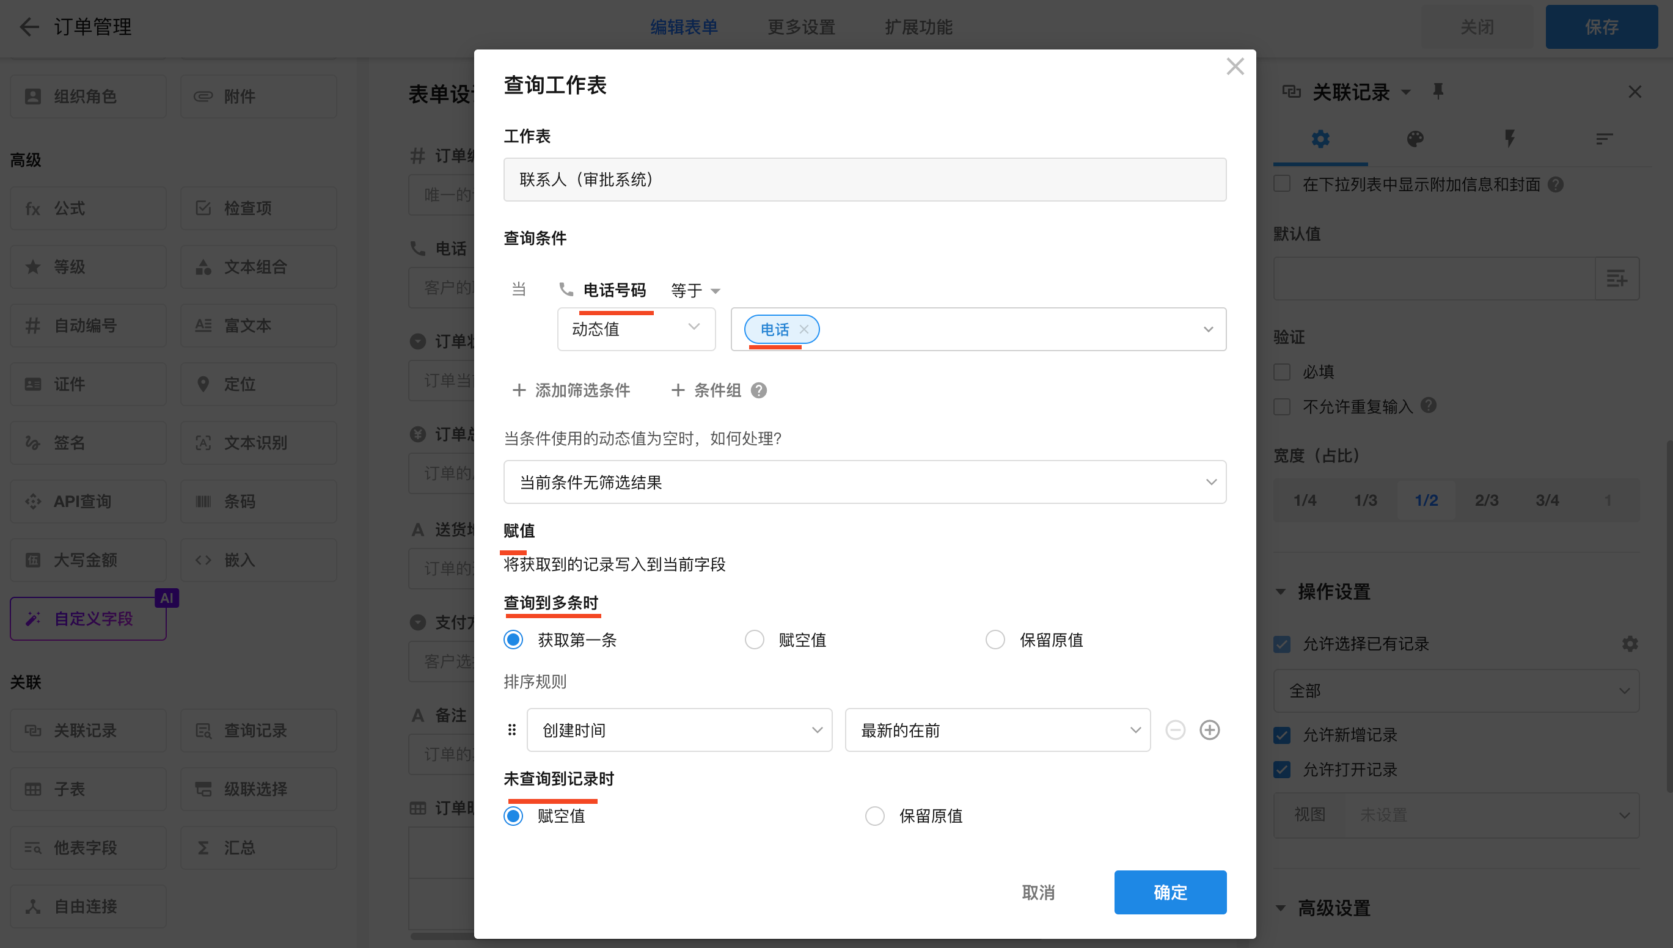Viewport: 1673px width, 948px height.
Task: Open the palette style tab icon
Action: pyautogui.click(x=1415, y=139)
